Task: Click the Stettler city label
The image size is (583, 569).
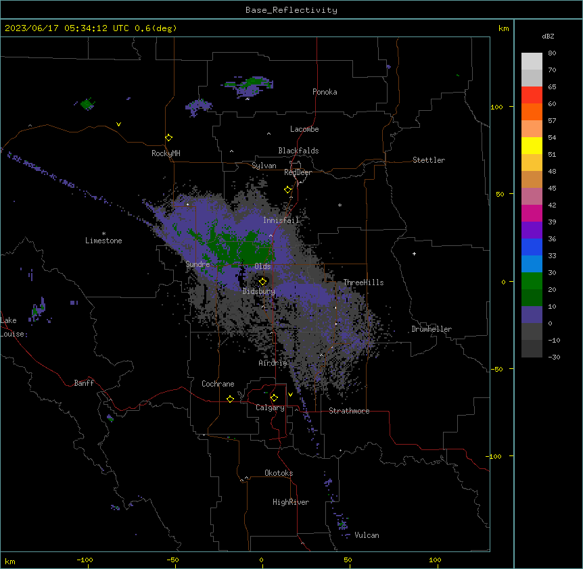Action: [429, 160]
